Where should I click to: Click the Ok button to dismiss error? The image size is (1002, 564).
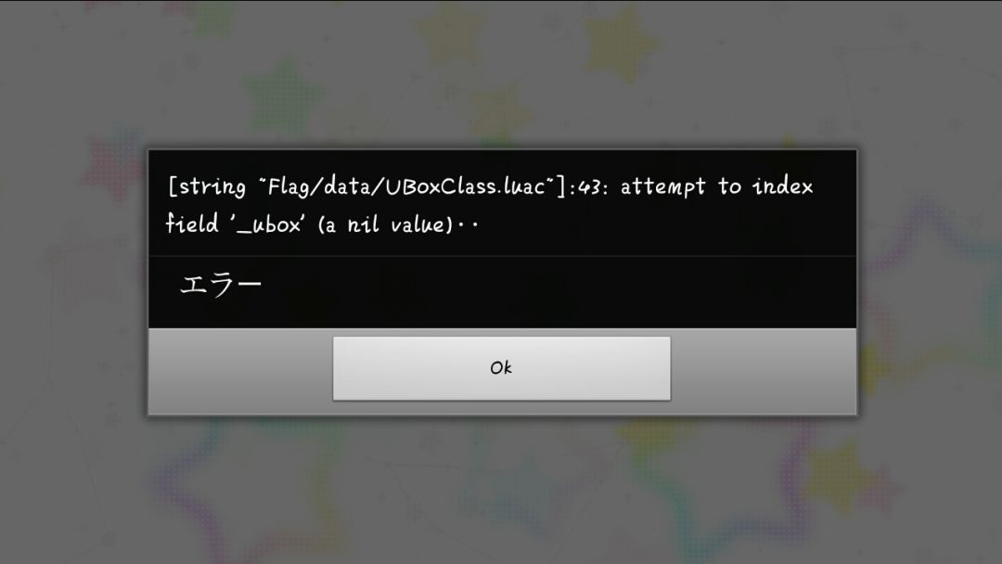(502, 368)
